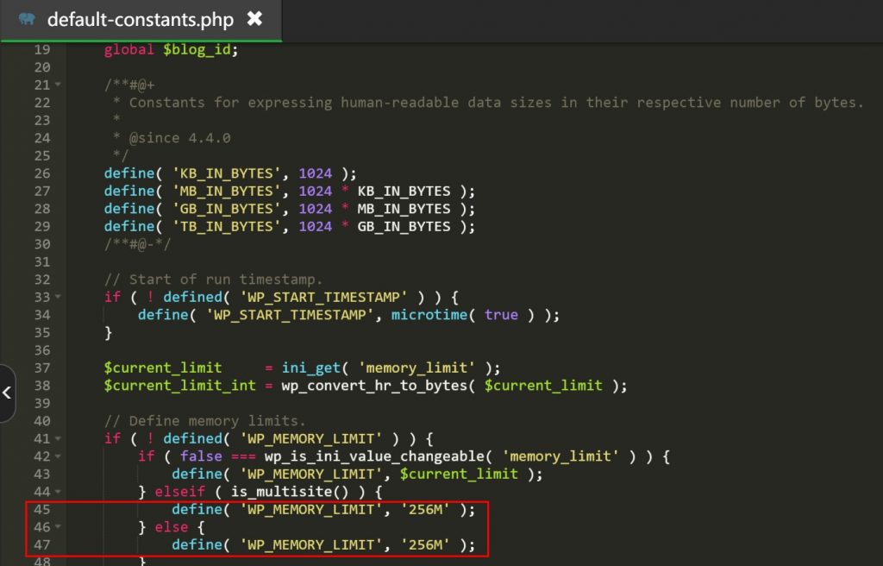Click line number 37 in the gutter
Screen dimensions: 883x566
(41, 368)
